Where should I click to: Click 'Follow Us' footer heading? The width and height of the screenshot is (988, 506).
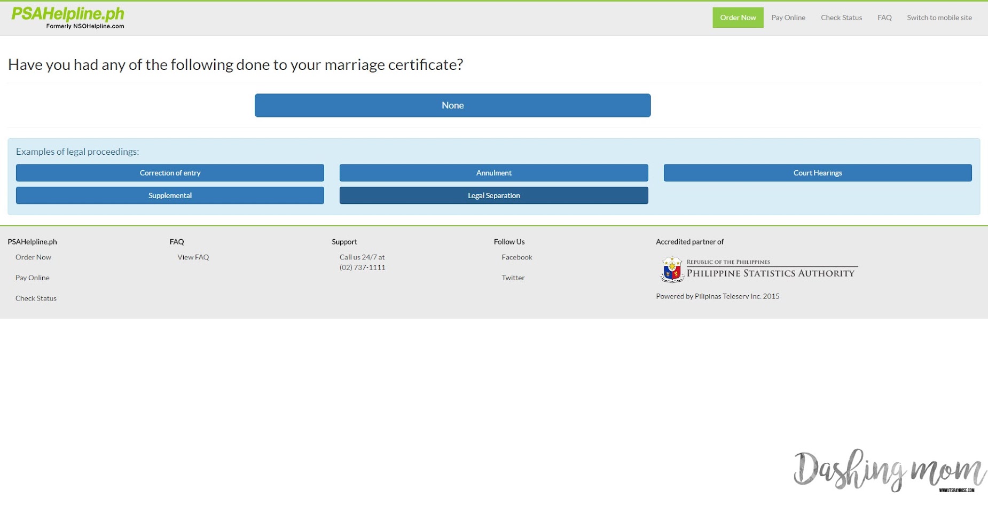(x=509, y=242)
